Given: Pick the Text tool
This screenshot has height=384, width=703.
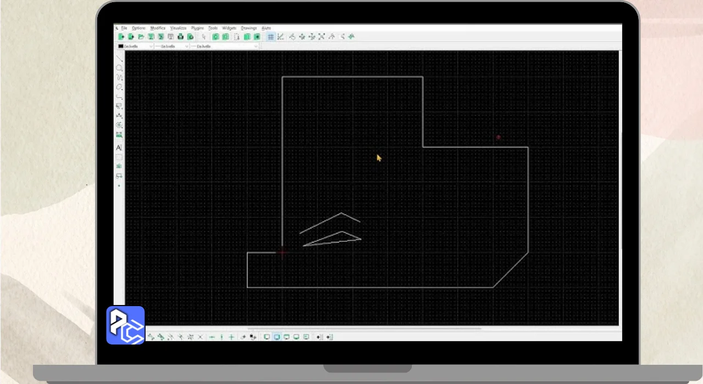Looking at the screenshot, I should [x=119, y=148].
